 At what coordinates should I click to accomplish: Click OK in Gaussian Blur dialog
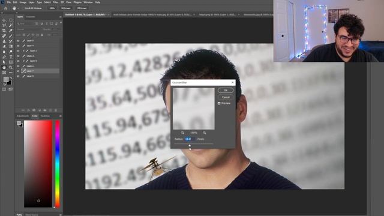[226, 91]
